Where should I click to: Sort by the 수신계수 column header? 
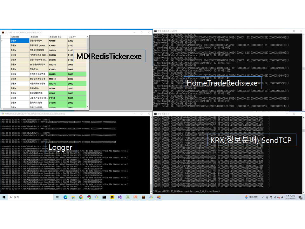point(77,37)
